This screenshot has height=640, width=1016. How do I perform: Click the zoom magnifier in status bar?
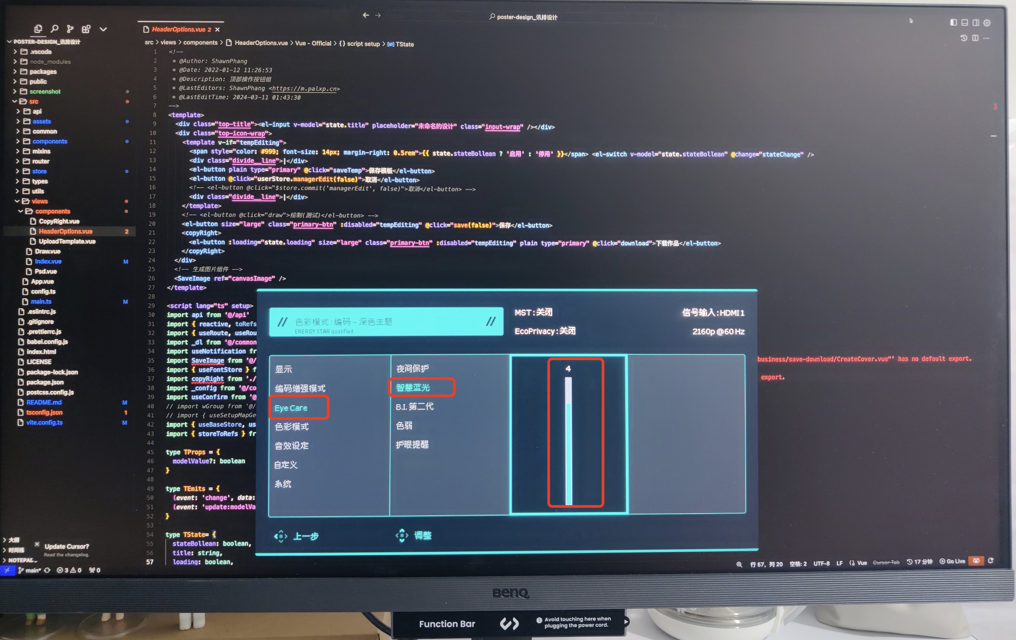739,564
